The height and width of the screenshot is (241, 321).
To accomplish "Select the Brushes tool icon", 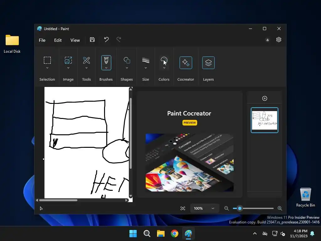I will pos(106,61).
